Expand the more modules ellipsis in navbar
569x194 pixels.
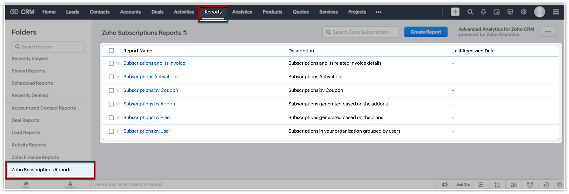(x=378, y=12)
